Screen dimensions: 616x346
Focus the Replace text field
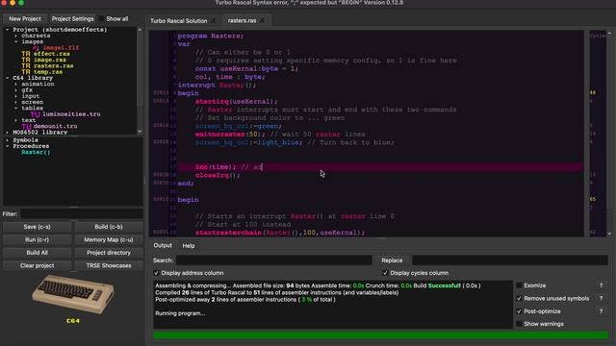pos(510,260)
